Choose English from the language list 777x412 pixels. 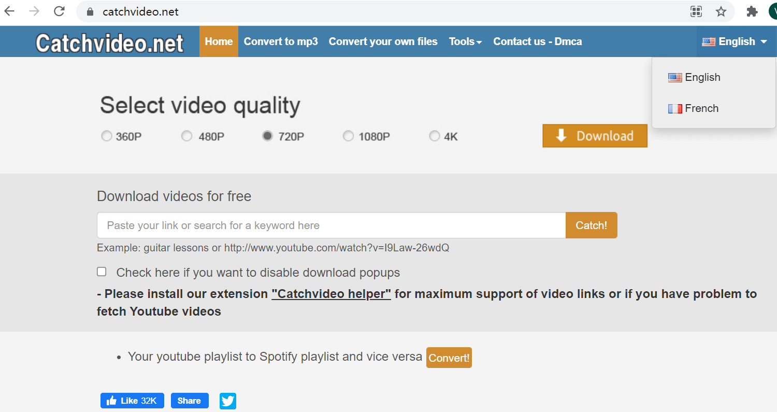694,77
